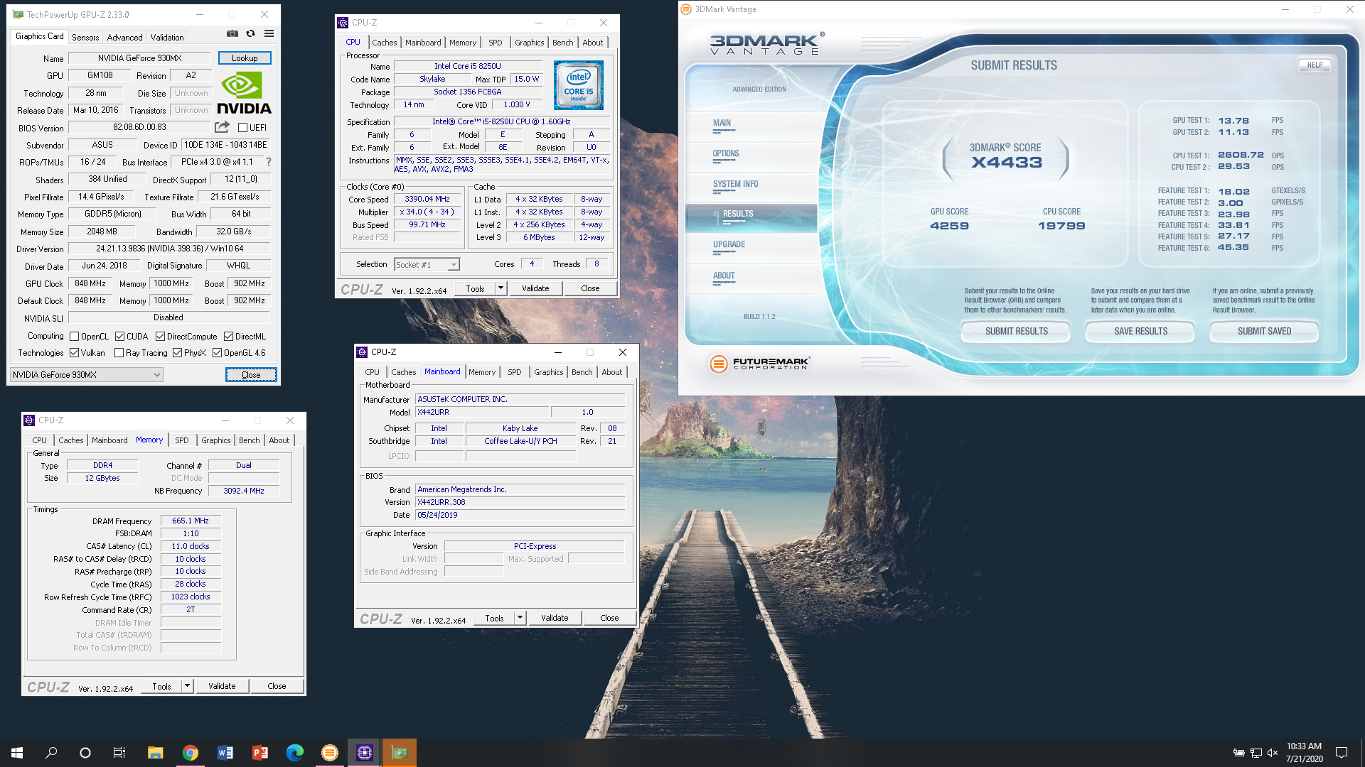Image resolution: width=1365 pixels, height=767 pixels.
Task: Open the Socket #1 selection dropdown
Action: [x=427, y=264]
